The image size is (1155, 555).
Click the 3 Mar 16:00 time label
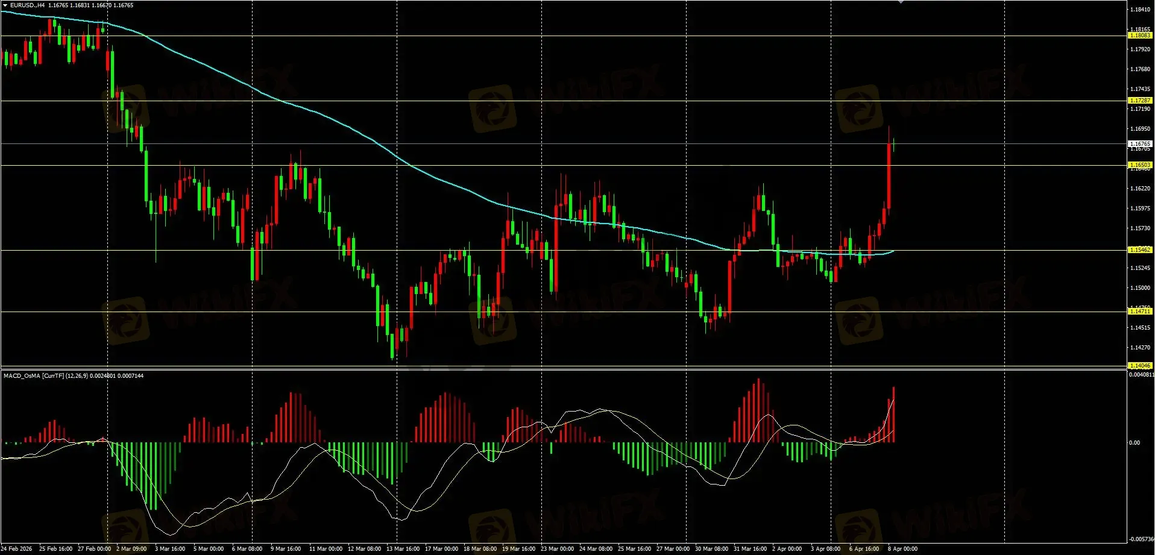[x=170, y=549]
